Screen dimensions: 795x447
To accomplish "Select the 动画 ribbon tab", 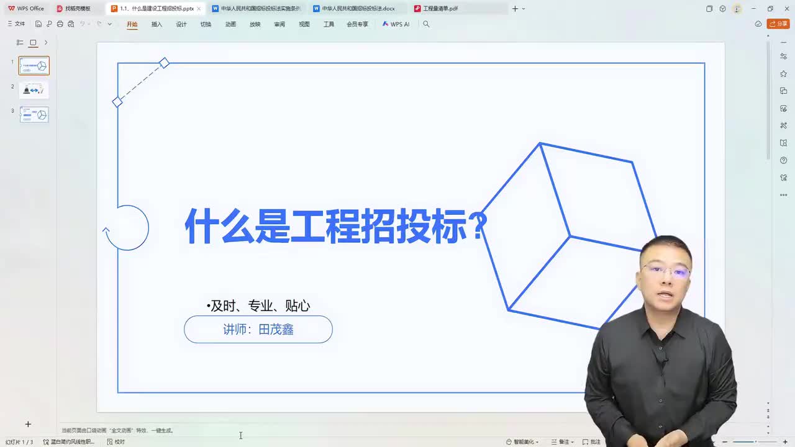I will [230, 24].
